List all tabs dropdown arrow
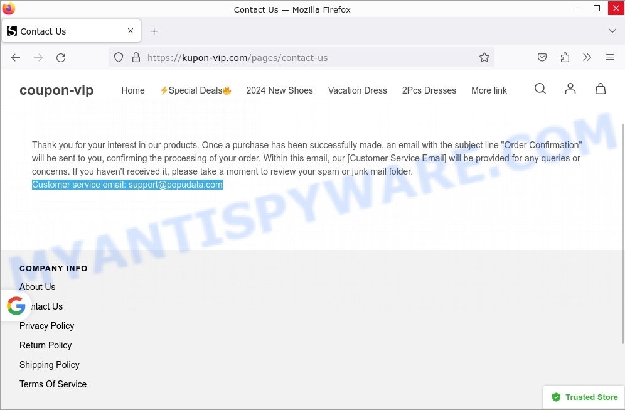Image resolution: width=625 pixels, height=410 pixels. coord(612,31)
